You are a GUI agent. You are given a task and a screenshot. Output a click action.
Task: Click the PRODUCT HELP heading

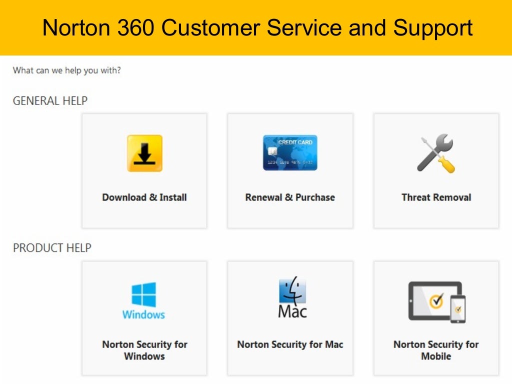(x=52, y=248)
